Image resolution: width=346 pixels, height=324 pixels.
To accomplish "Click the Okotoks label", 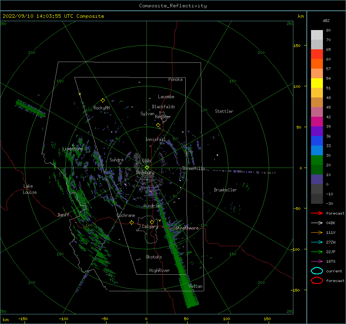I will (x=154, y=257).
